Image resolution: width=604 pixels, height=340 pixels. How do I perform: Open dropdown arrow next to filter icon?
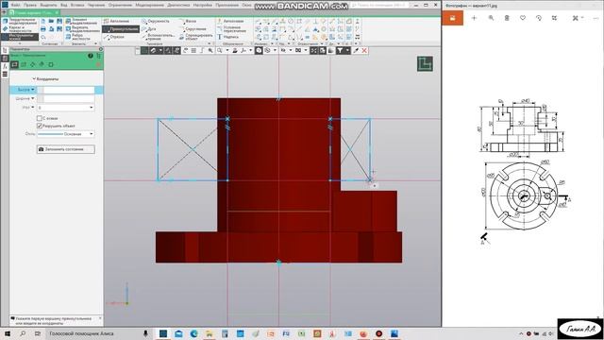tap(347, 50)
